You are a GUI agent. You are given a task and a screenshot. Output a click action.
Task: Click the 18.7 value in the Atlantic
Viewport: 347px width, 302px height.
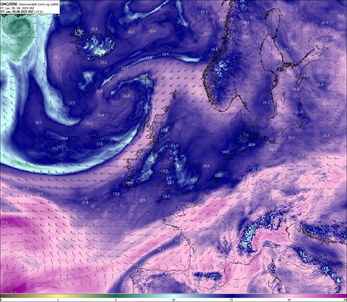click(38, 123)
